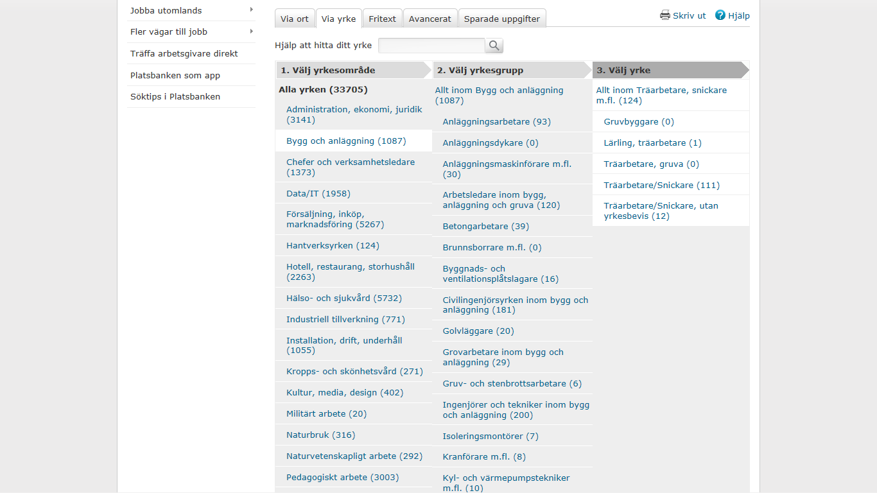Click the Skriv ut link text
877x493 pixels.
(690, 15)
